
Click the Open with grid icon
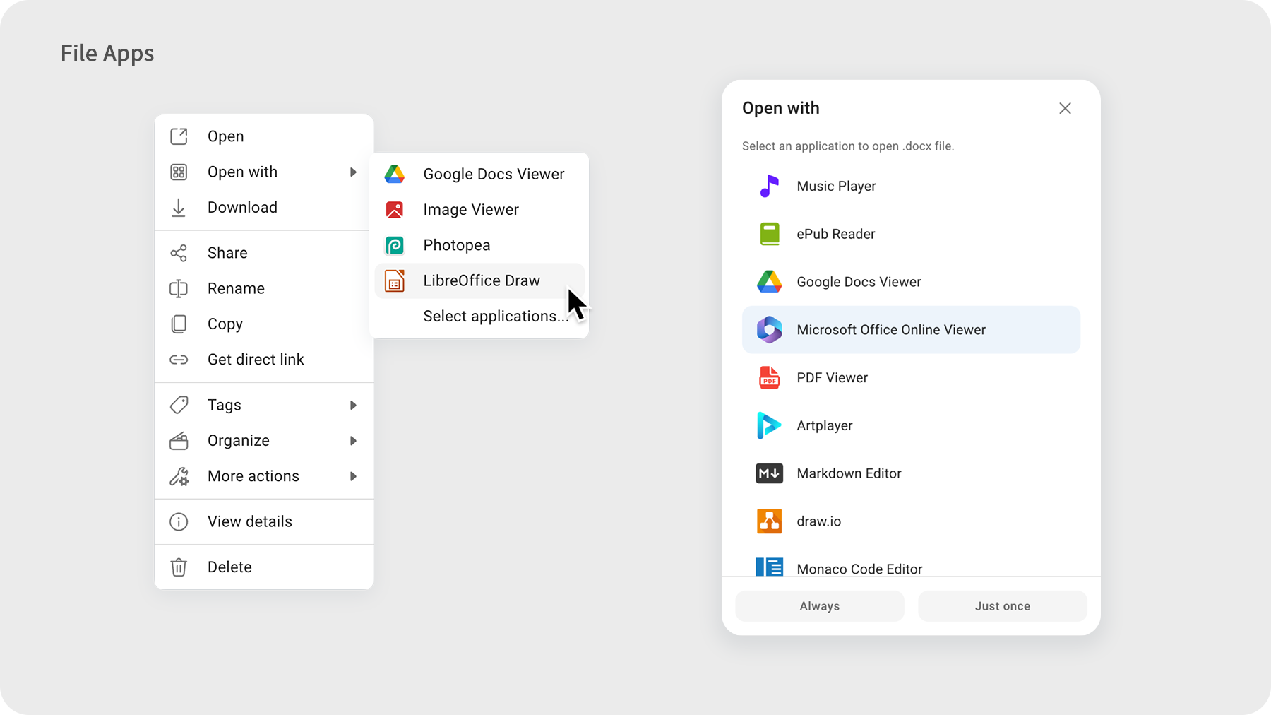(179, 172)
